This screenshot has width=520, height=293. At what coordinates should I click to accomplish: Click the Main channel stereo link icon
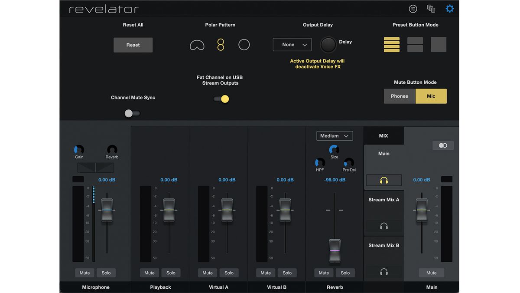click(x=443, y=145)
